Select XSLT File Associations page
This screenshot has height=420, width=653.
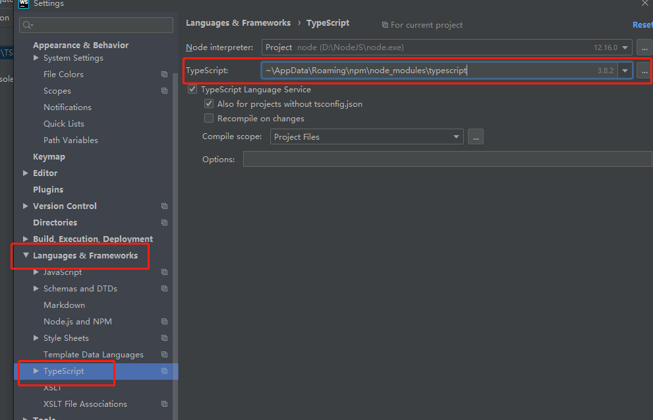pyautogui.click(x=86, y=404)
